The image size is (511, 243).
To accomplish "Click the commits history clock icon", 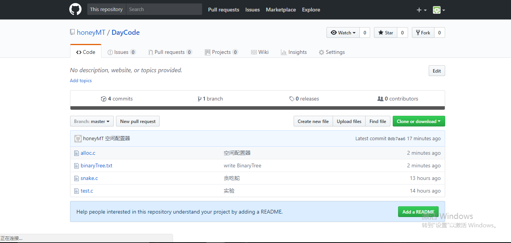I will (104, 99).
